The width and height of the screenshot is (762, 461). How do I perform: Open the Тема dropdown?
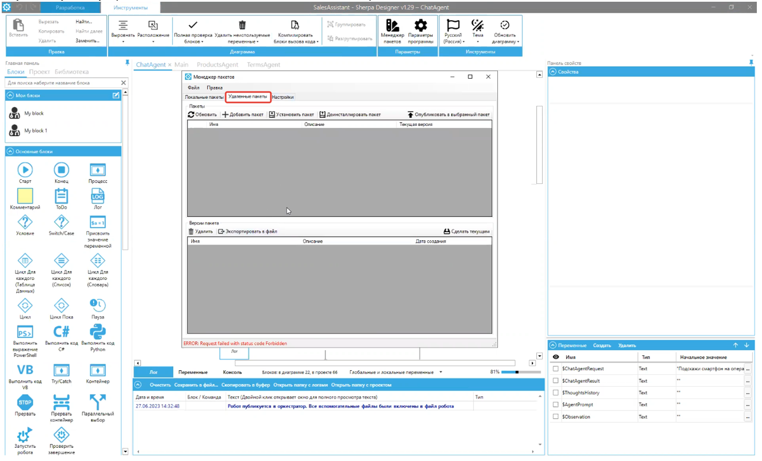(x=478, y=31)
